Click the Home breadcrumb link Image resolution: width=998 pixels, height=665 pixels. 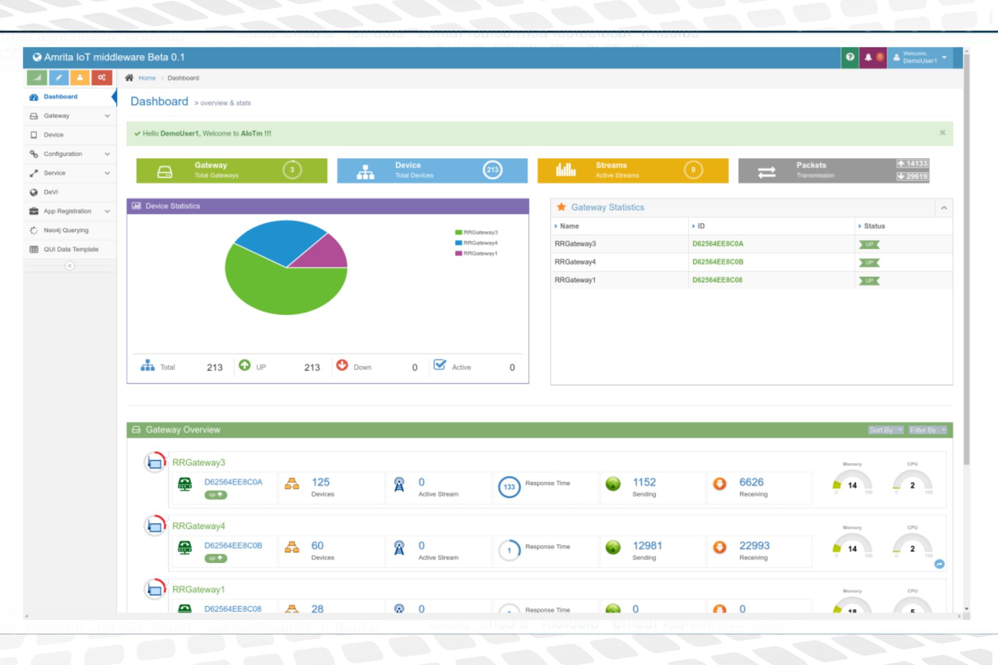(x=147, y=78)
